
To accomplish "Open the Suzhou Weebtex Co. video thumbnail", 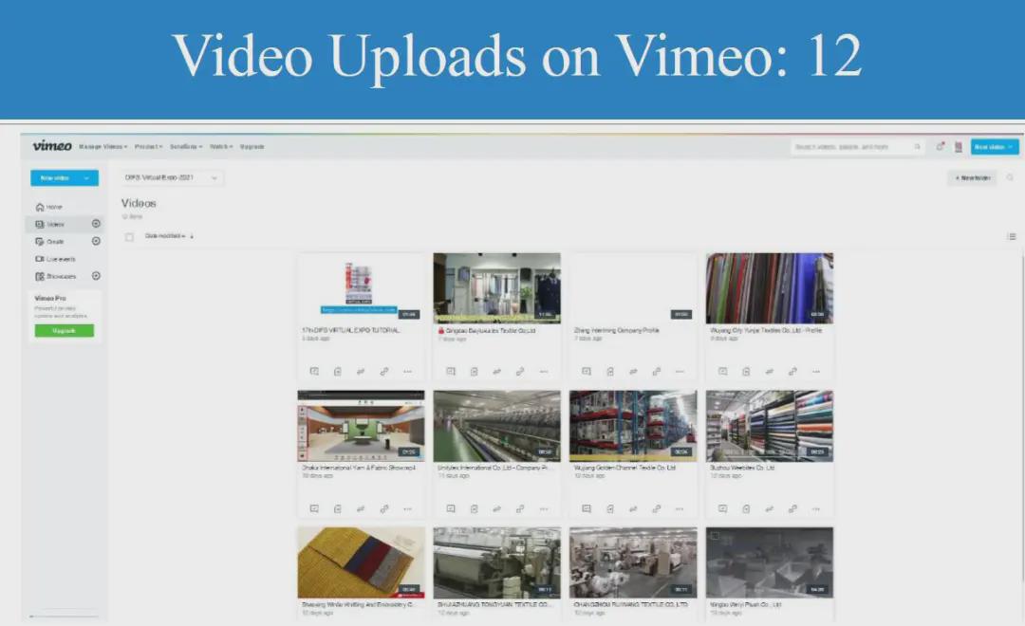I will pos(769,426).
